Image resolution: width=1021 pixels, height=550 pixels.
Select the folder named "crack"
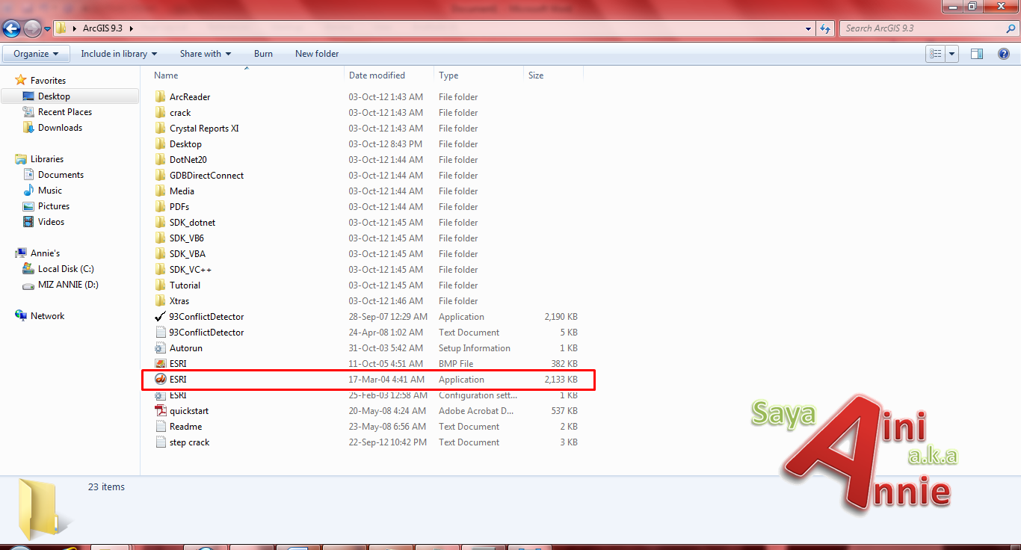[x=180, y=113]
